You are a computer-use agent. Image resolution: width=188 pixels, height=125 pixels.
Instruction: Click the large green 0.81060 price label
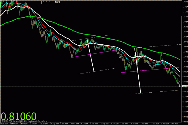(19, 116)
